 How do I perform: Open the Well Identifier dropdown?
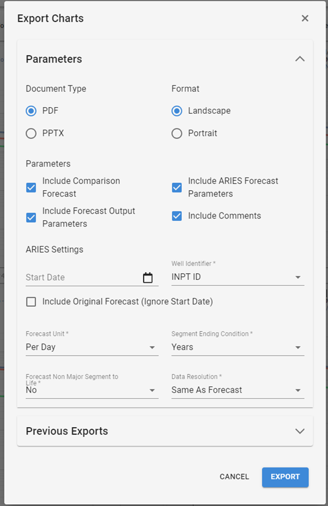[x=238, y=277]
